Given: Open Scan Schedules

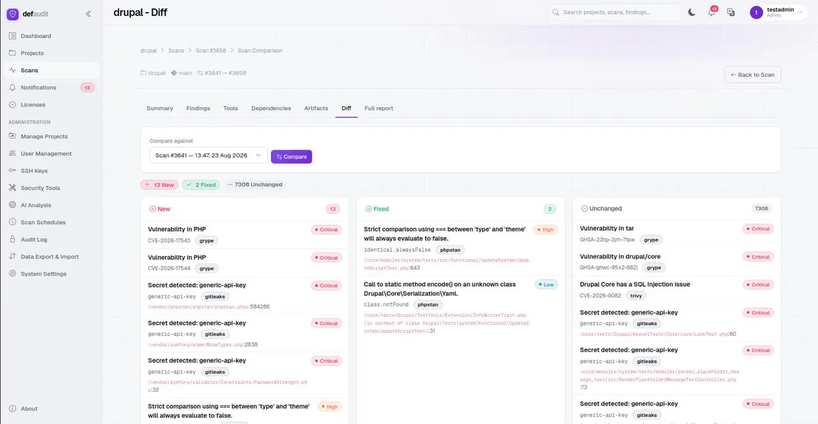Looking at the screenshot, I should point(51,222).
